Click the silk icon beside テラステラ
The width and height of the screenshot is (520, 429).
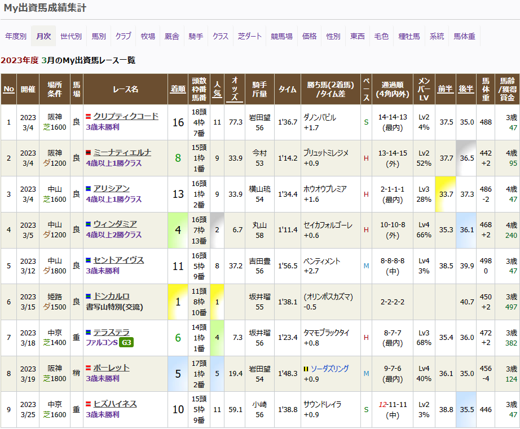click(x=88, y=332)
